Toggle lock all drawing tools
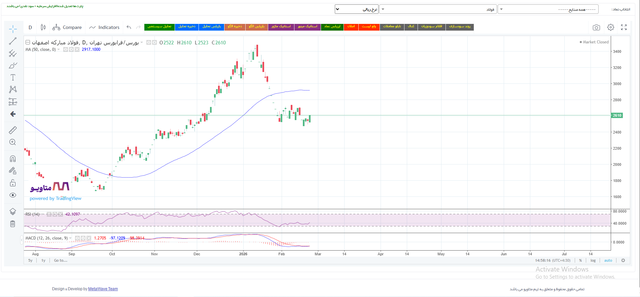Viewport: 640px width, 297px height. coord(13,183)
